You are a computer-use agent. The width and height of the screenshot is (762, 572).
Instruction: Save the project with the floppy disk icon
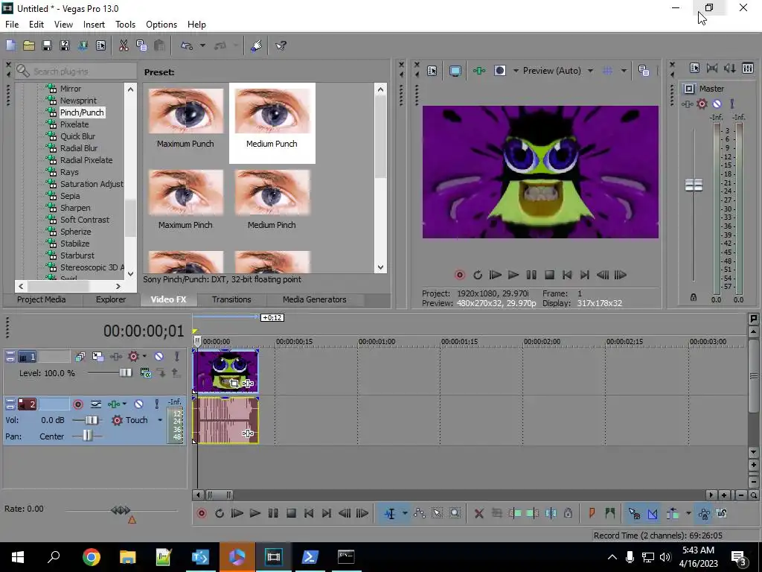pyautogui.click(x=47, y=45)
